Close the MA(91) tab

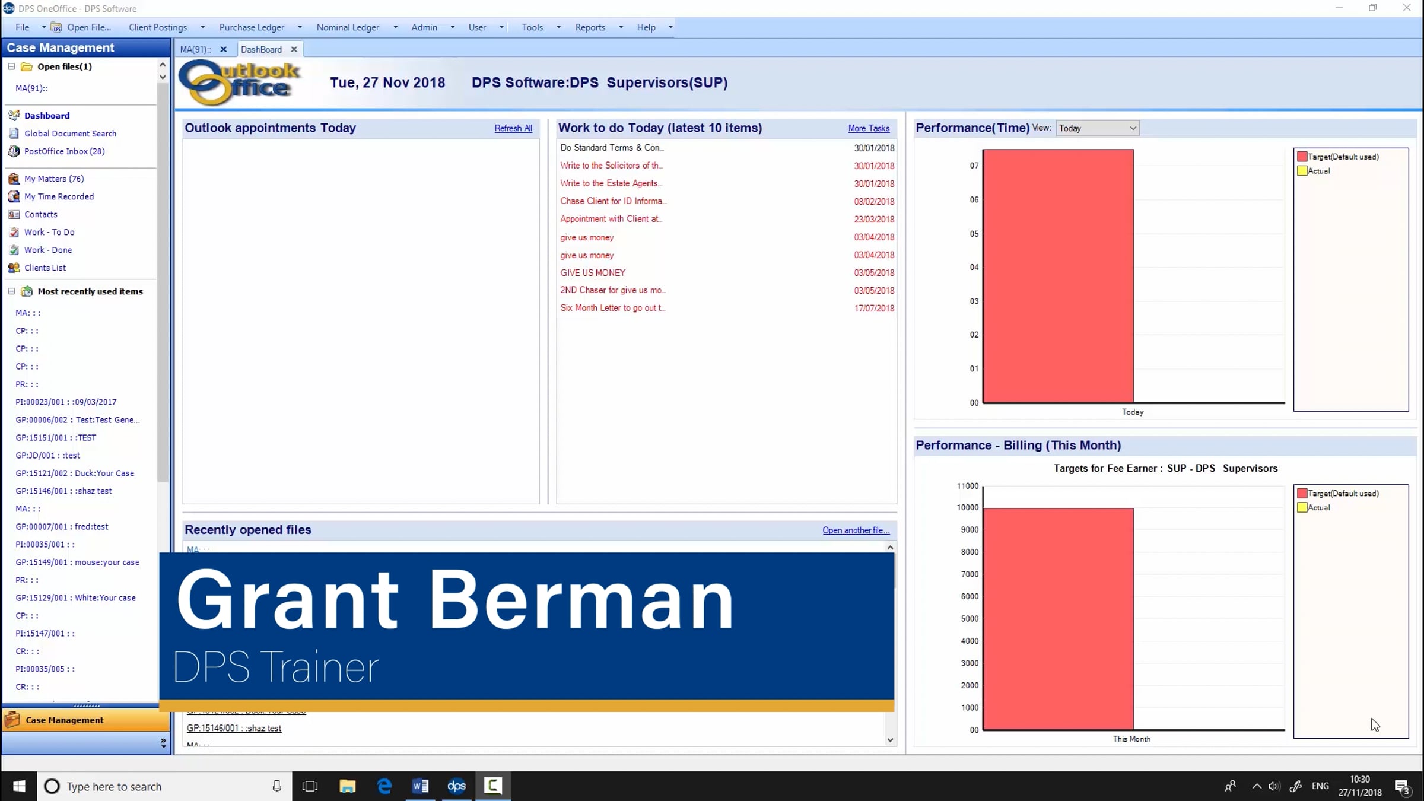click(224, 49)
